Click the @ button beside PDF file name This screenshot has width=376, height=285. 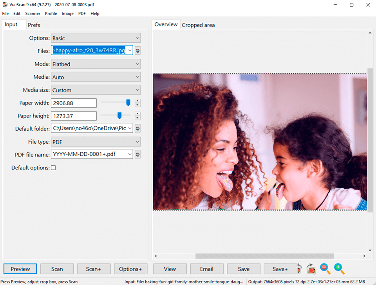click(137, 154)
